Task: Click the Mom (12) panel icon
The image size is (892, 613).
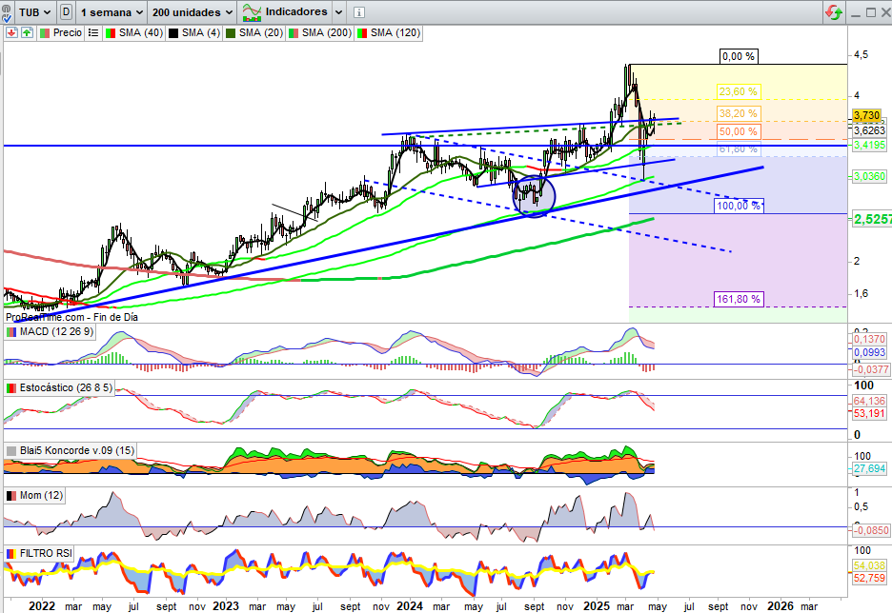Action: tap(11, 496)
